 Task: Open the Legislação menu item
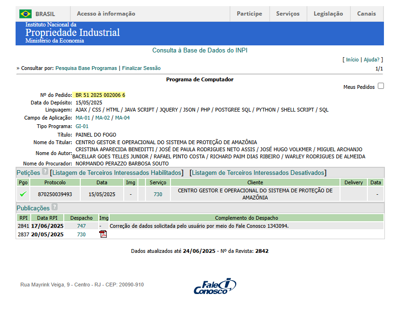(328, 14)
